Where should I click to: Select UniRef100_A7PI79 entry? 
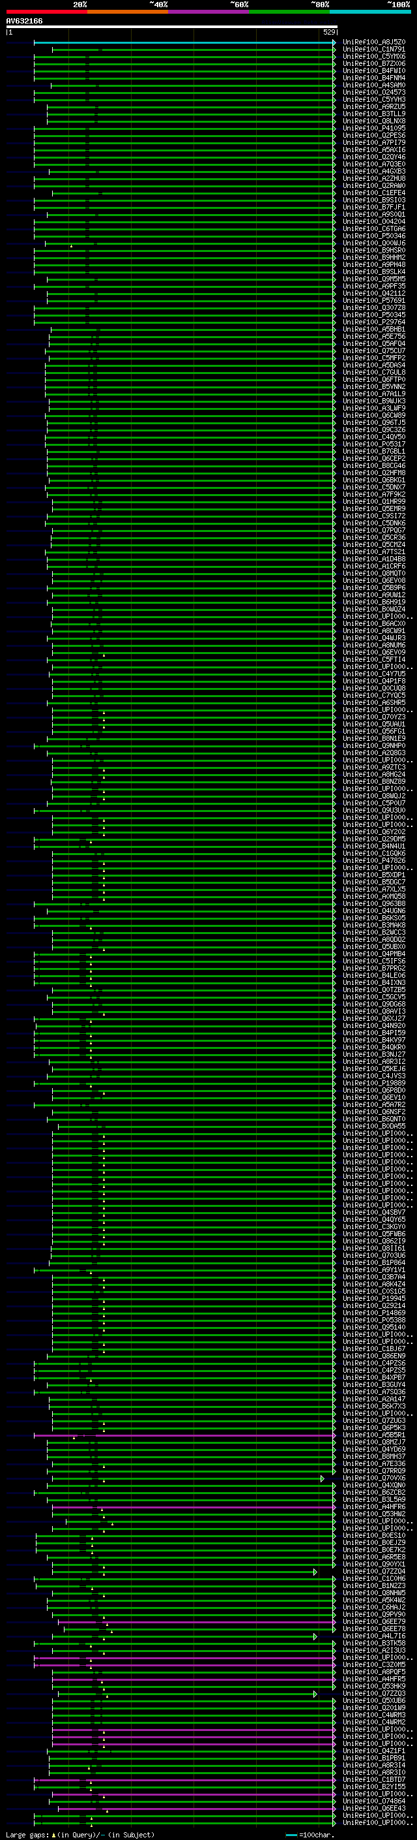point(374,143)
